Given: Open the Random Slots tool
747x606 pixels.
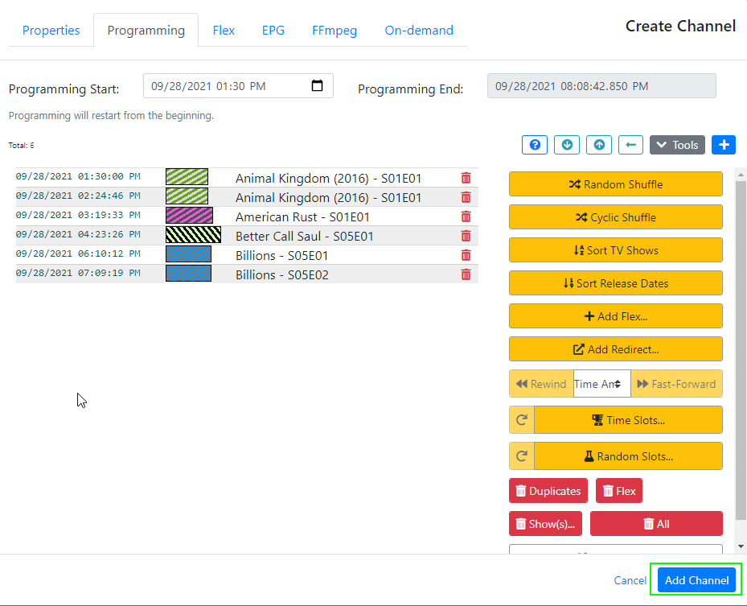Looking at the screenshot, I should [628, 456].
